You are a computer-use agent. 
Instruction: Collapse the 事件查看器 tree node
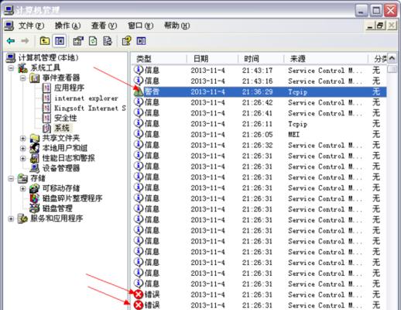[23, 78]
